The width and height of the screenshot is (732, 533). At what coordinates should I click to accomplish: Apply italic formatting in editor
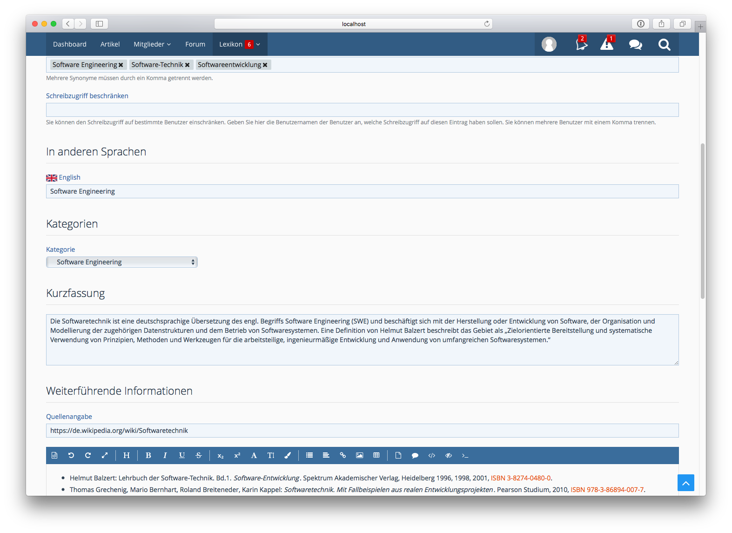[165, 455]
